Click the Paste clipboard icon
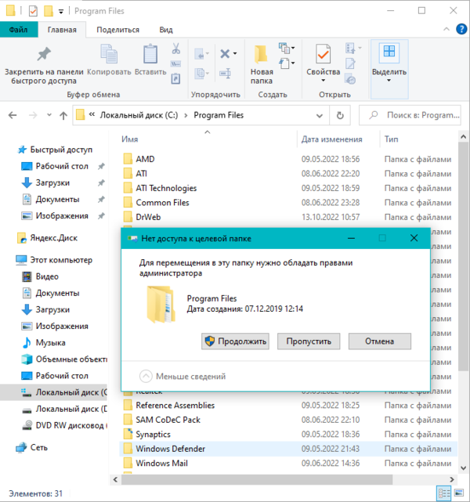470x502 pixels. point(150,55)
